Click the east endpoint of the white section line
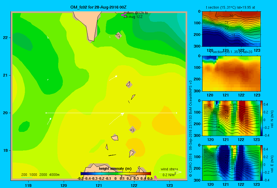This screenshot has width=277, height=188. click(177, 113)
